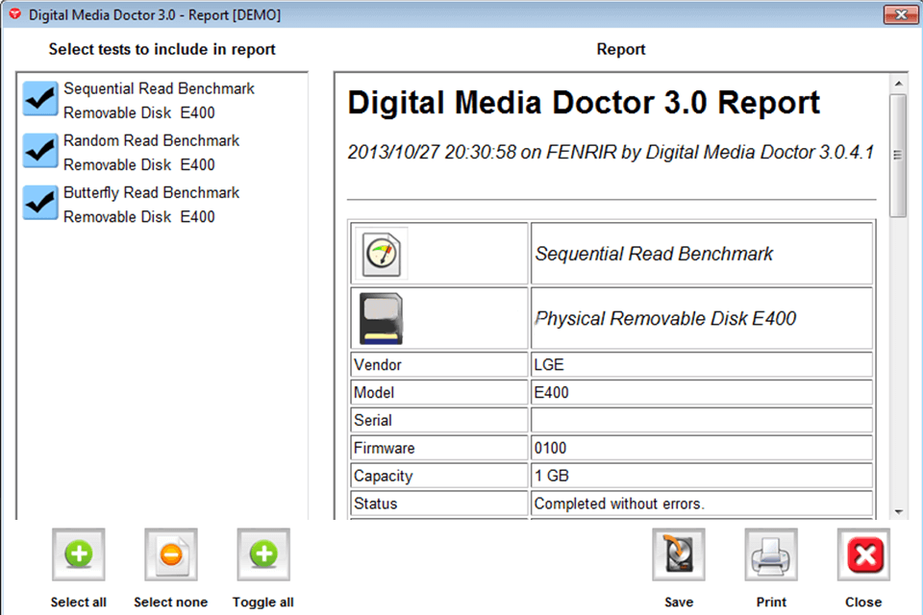Click the red X Close icon button
This screenshot has height=615, width=923.
pyautogui.click(x=863, y=554)
